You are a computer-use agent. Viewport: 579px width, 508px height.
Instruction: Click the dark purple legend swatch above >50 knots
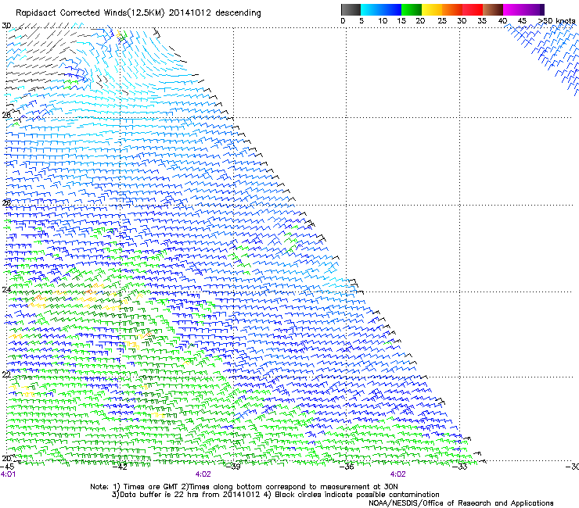point(542,9)
